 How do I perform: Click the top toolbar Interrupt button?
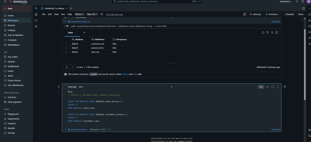pyautogui.click(x=256, y=14)
